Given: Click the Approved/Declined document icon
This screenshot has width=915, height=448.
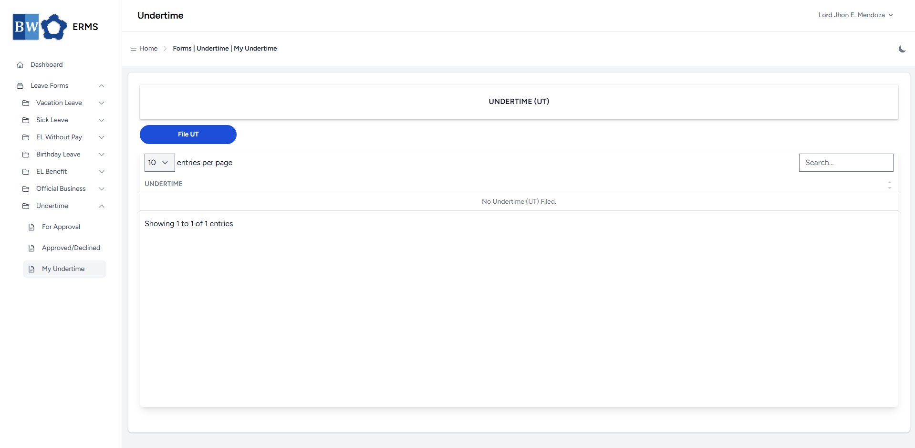Looking at the screenshot, I should [31, 248].
